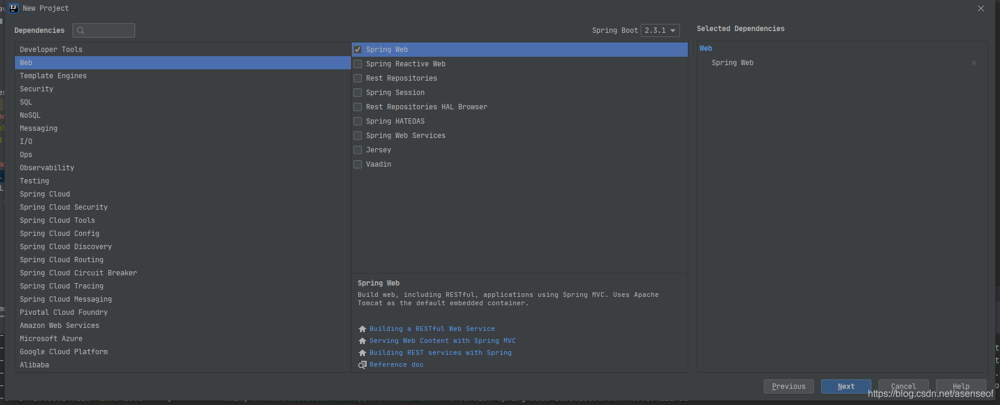Click home icon beside Serving Web Content guide
The image size is (1000, 405).
tap(362, 341)
